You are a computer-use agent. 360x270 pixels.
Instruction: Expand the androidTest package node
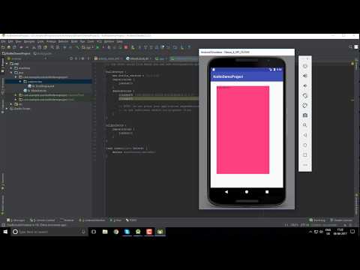16,95
